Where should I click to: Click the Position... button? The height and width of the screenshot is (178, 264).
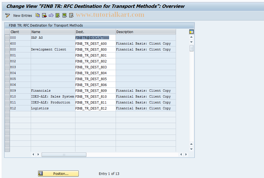58,174
